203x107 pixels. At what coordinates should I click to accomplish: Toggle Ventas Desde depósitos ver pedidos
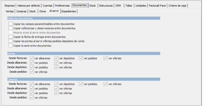coord(32,67)
